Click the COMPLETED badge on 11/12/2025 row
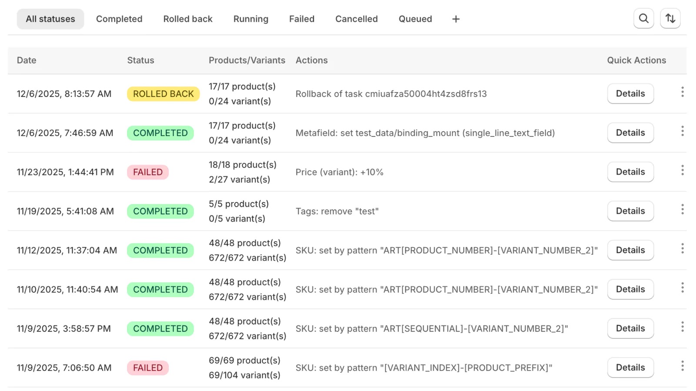 [x=161, y=250]
